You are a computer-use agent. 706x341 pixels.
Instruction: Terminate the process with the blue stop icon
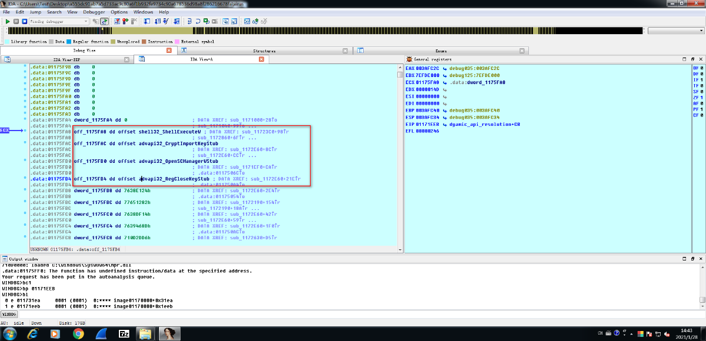tap(24, 21)
